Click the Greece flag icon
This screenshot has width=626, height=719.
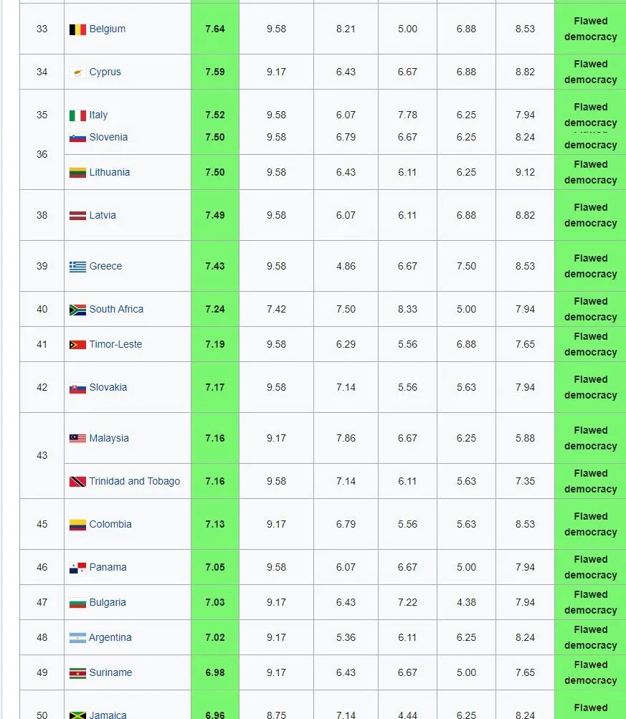point(77,267)
